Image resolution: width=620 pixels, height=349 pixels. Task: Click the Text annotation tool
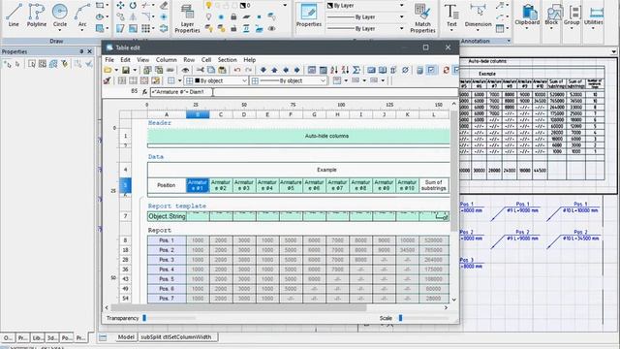click(x=451, y=16)
